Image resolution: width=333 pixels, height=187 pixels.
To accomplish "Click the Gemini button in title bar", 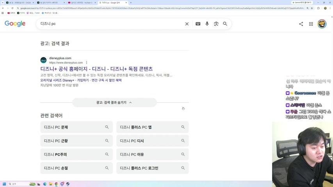I will point(302,3).
